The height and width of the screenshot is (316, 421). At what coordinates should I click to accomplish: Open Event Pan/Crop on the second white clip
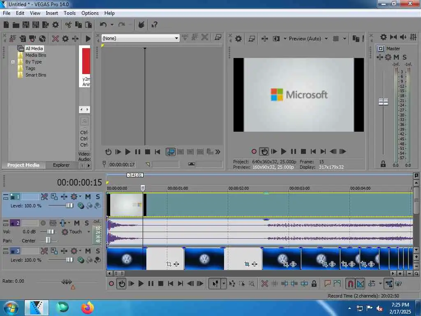click(247, 264)
